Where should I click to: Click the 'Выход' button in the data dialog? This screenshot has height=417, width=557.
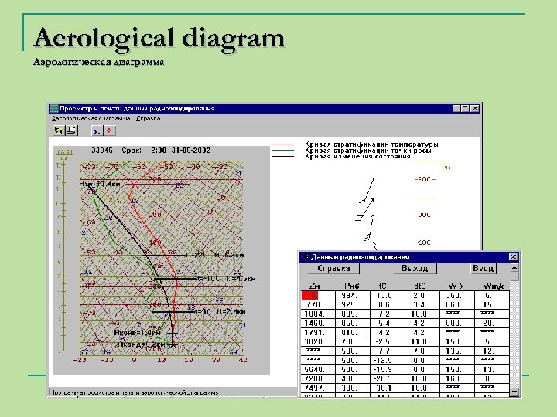[x=415, y=269]
